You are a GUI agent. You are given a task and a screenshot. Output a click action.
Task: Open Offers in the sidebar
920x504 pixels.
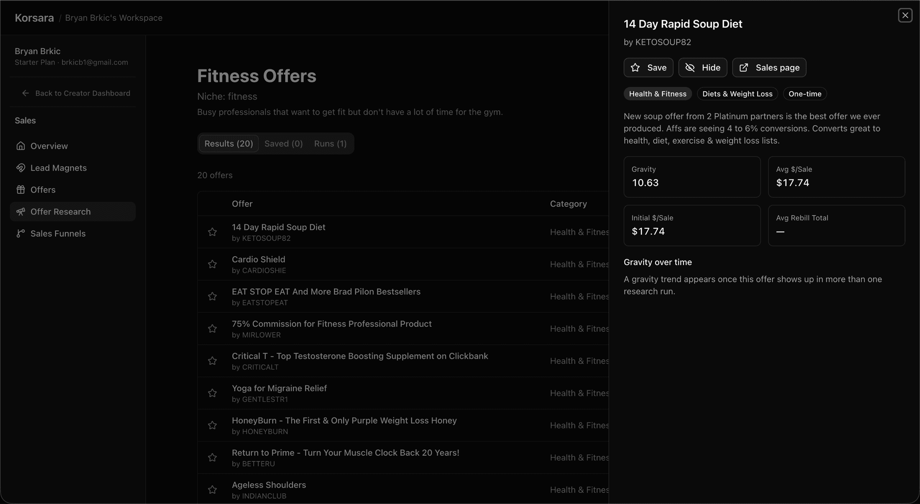click(73, 190)
